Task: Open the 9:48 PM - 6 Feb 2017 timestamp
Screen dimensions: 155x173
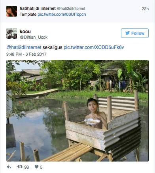Action: [26, 54]
